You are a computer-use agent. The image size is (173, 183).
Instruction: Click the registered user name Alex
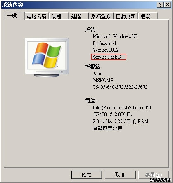point(98,74)
